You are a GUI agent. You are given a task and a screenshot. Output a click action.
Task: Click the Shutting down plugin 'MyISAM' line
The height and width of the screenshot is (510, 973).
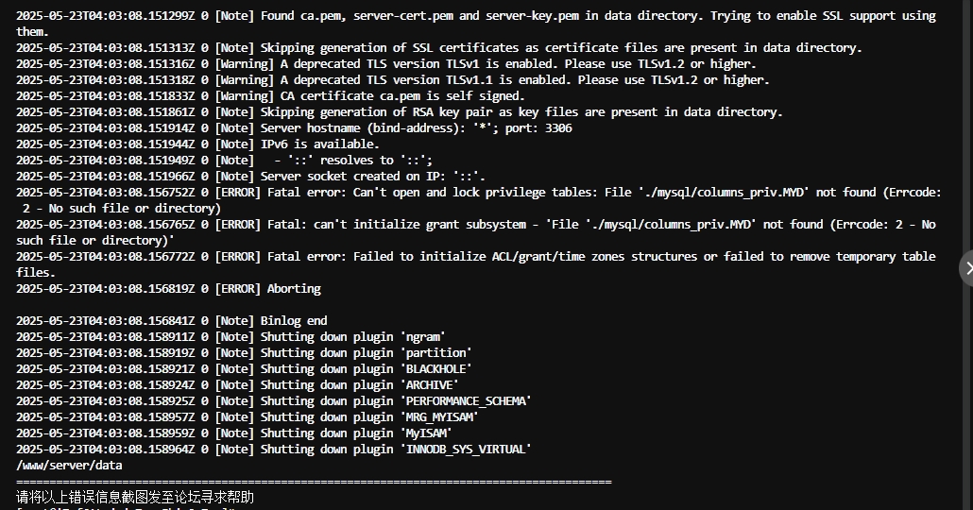click(x=234, y=433)
